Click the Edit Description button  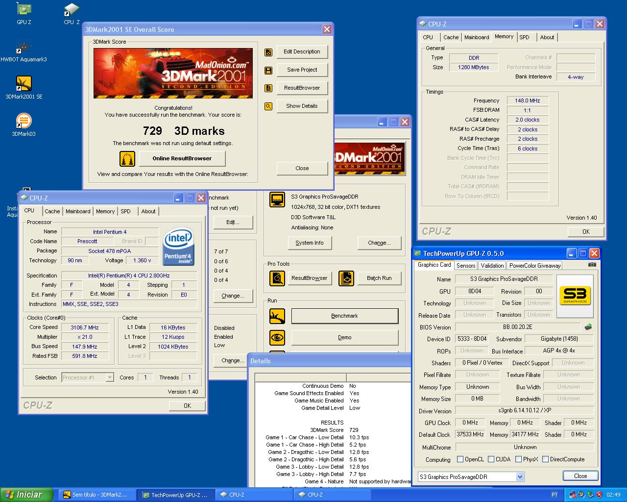click(302, 52)
